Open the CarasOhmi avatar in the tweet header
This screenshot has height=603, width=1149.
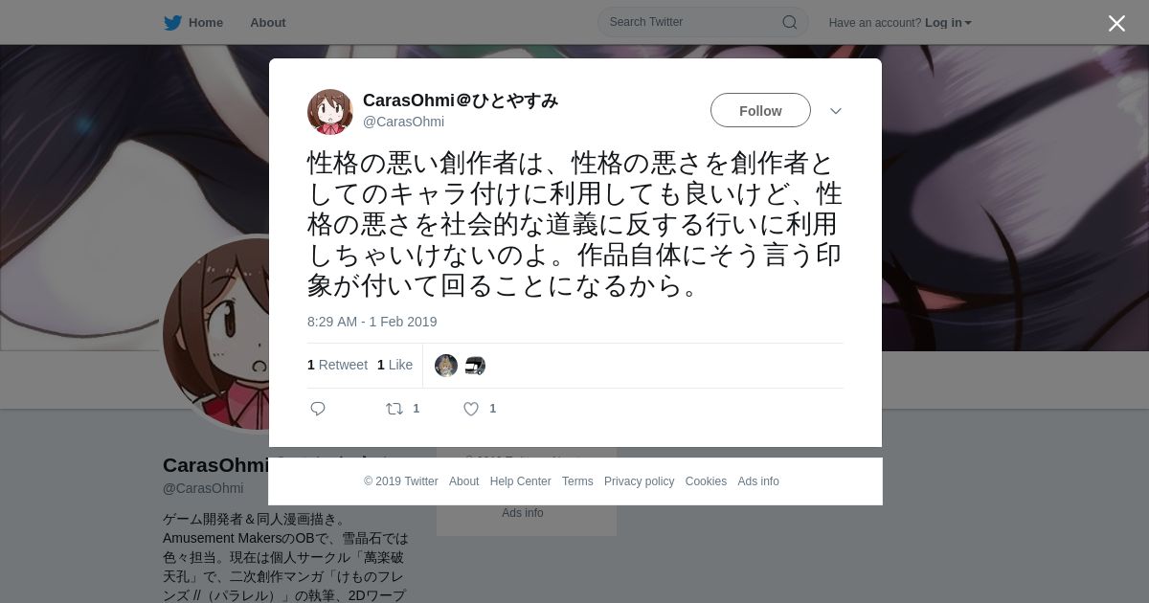click(x=330, y=112)
